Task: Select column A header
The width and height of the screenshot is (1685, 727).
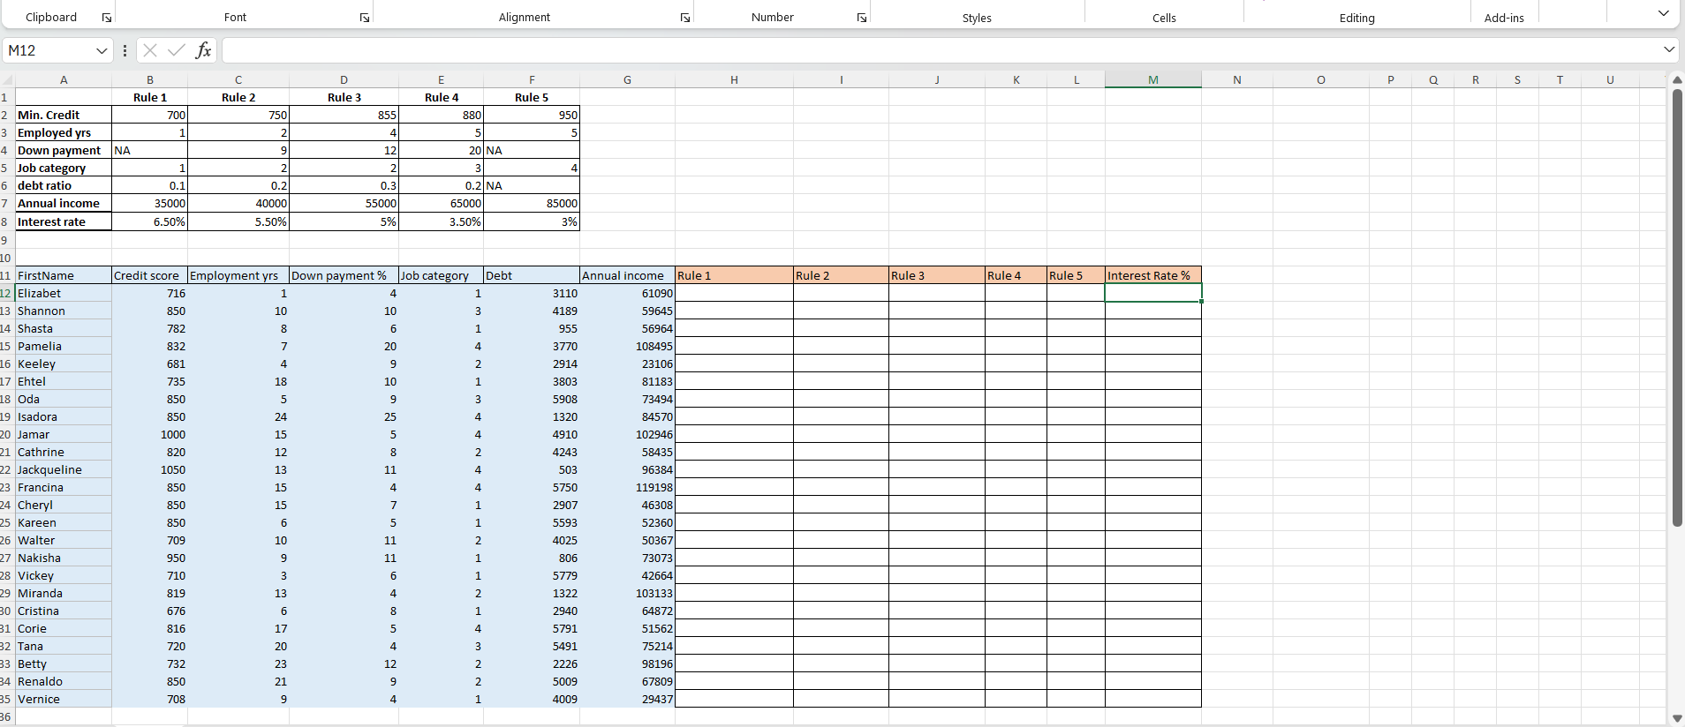Action: [x=64, y=80]
